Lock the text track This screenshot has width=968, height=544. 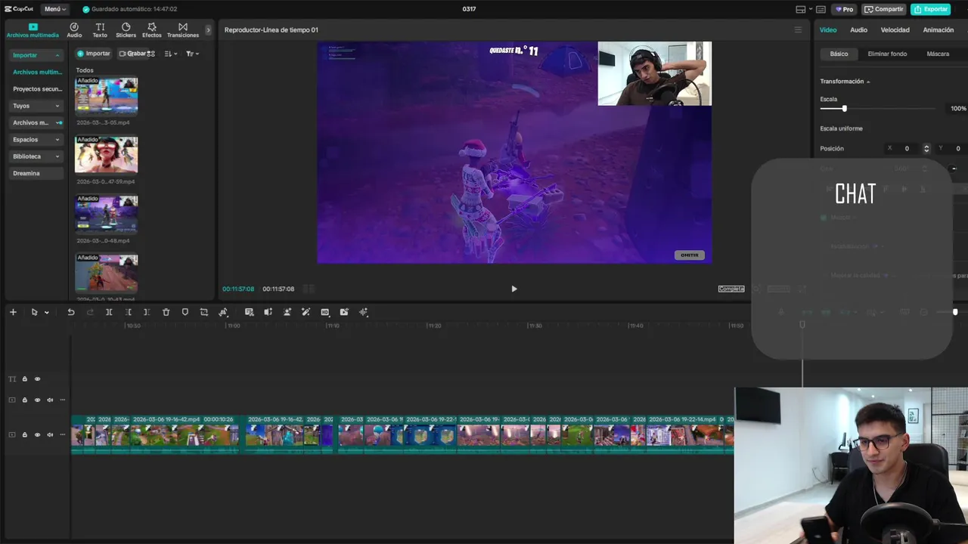[x=24, y=379]
